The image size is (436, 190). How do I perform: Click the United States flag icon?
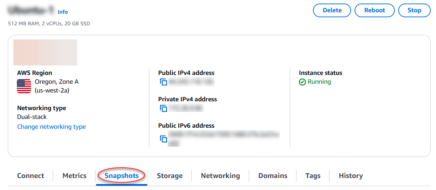coord(24,86)
